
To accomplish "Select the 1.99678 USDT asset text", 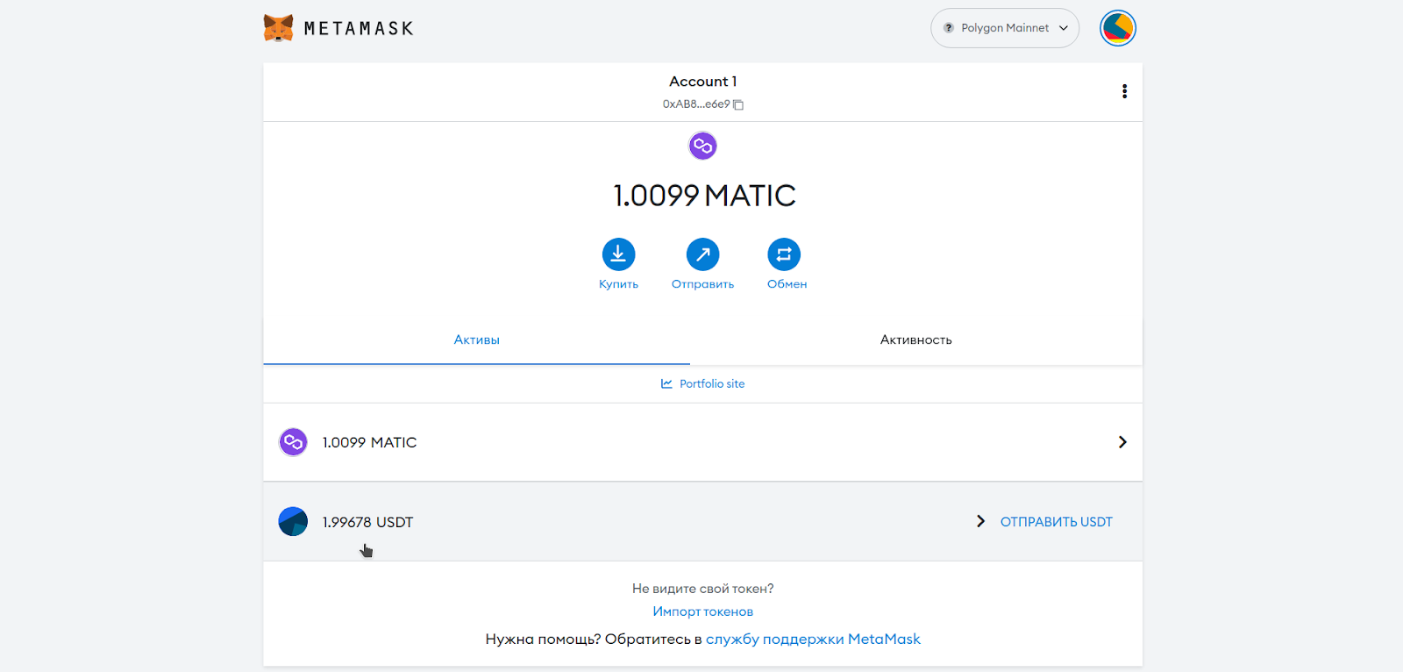I will tap(367, 522).
